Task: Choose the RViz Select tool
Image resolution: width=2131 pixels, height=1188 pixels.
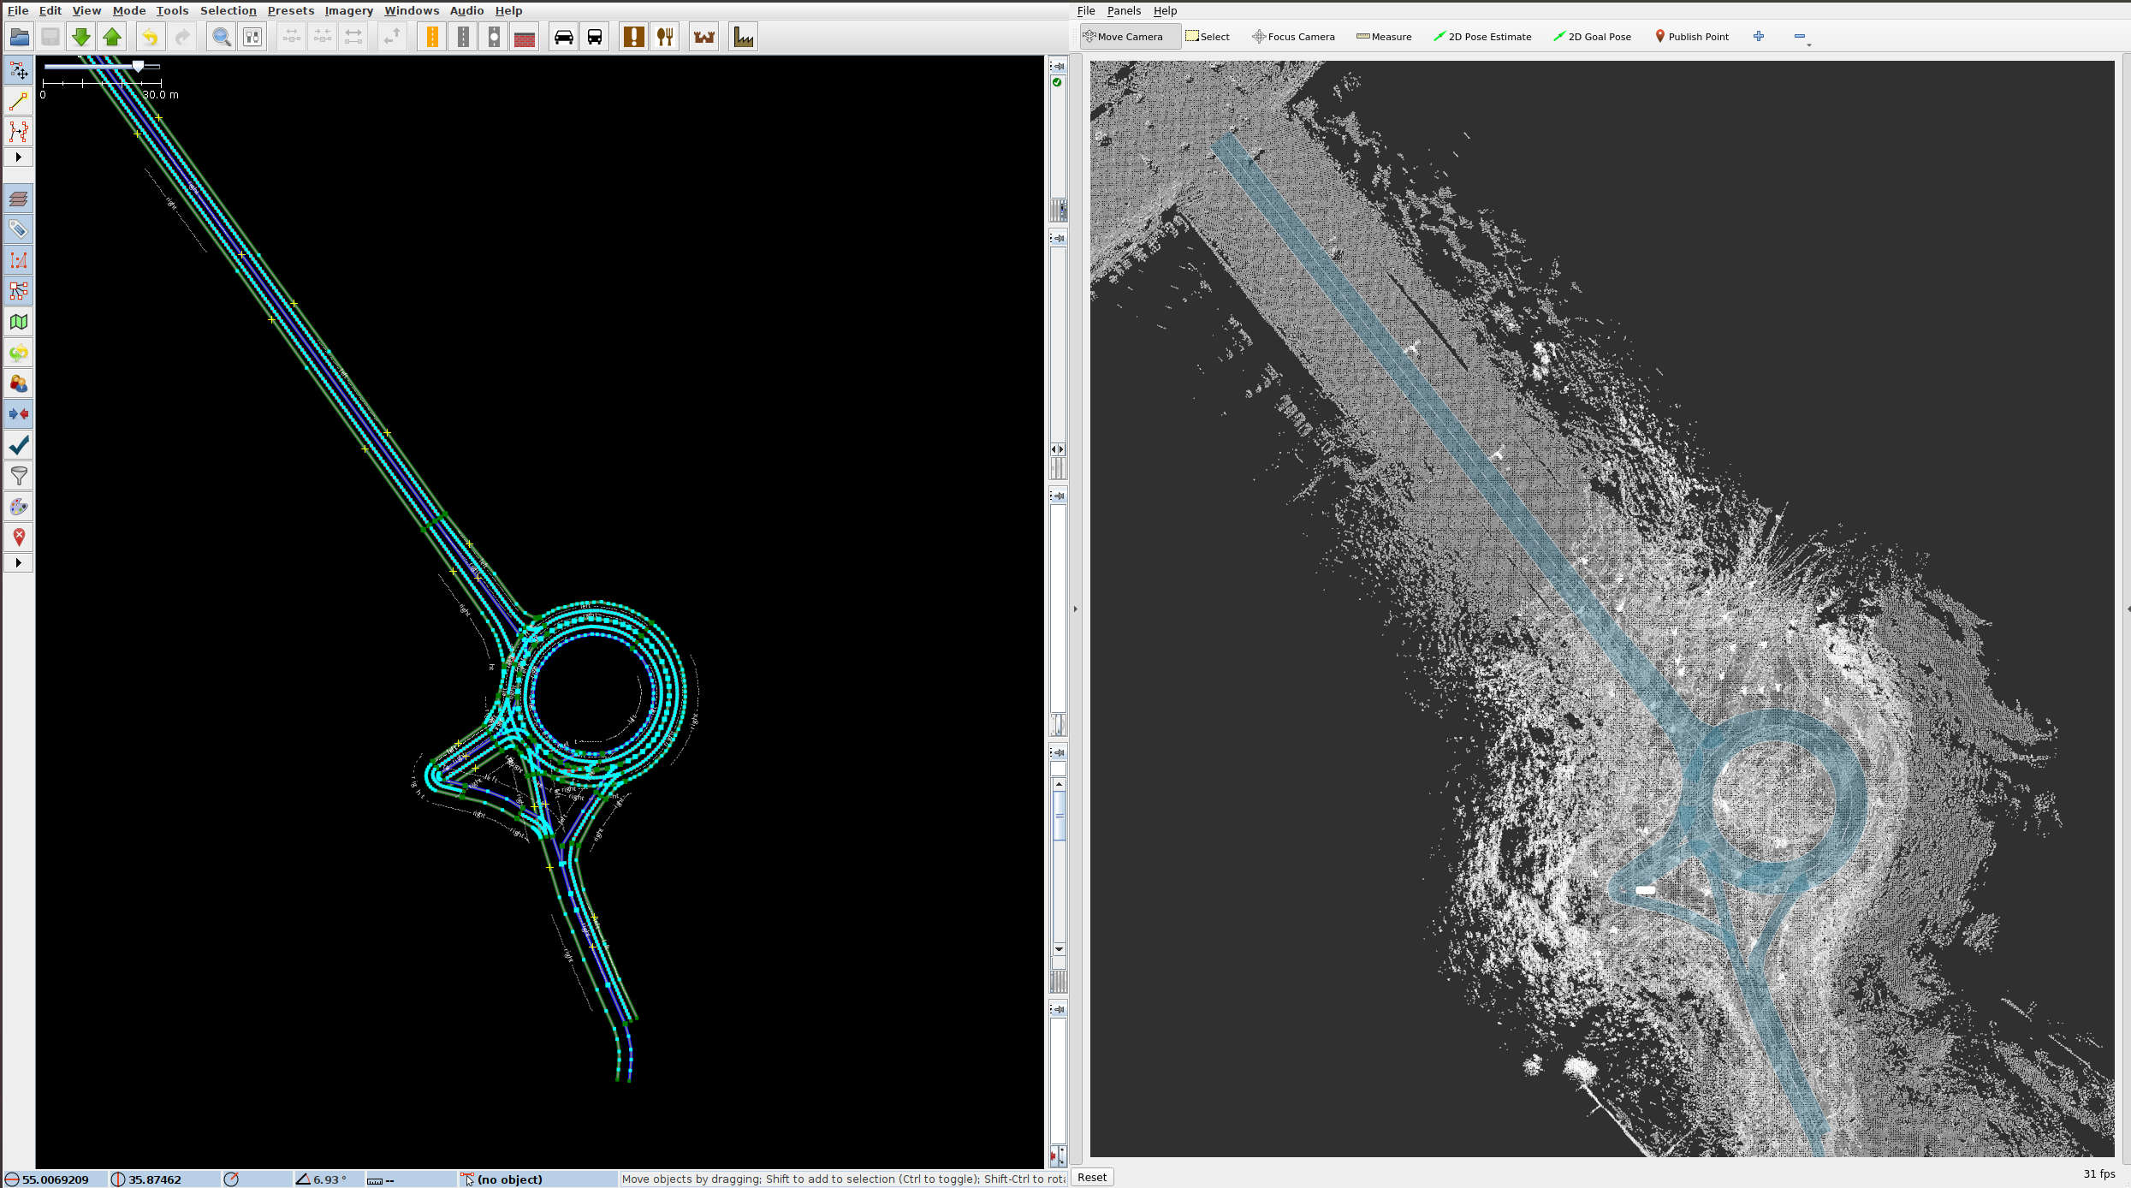Action: pyautogui.click(x=1208, y=37)
